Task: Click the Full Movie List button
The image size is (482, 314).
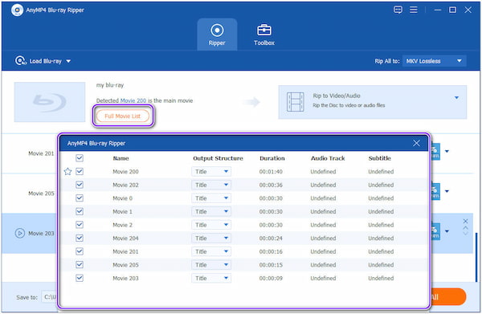Action: point(123,116)
